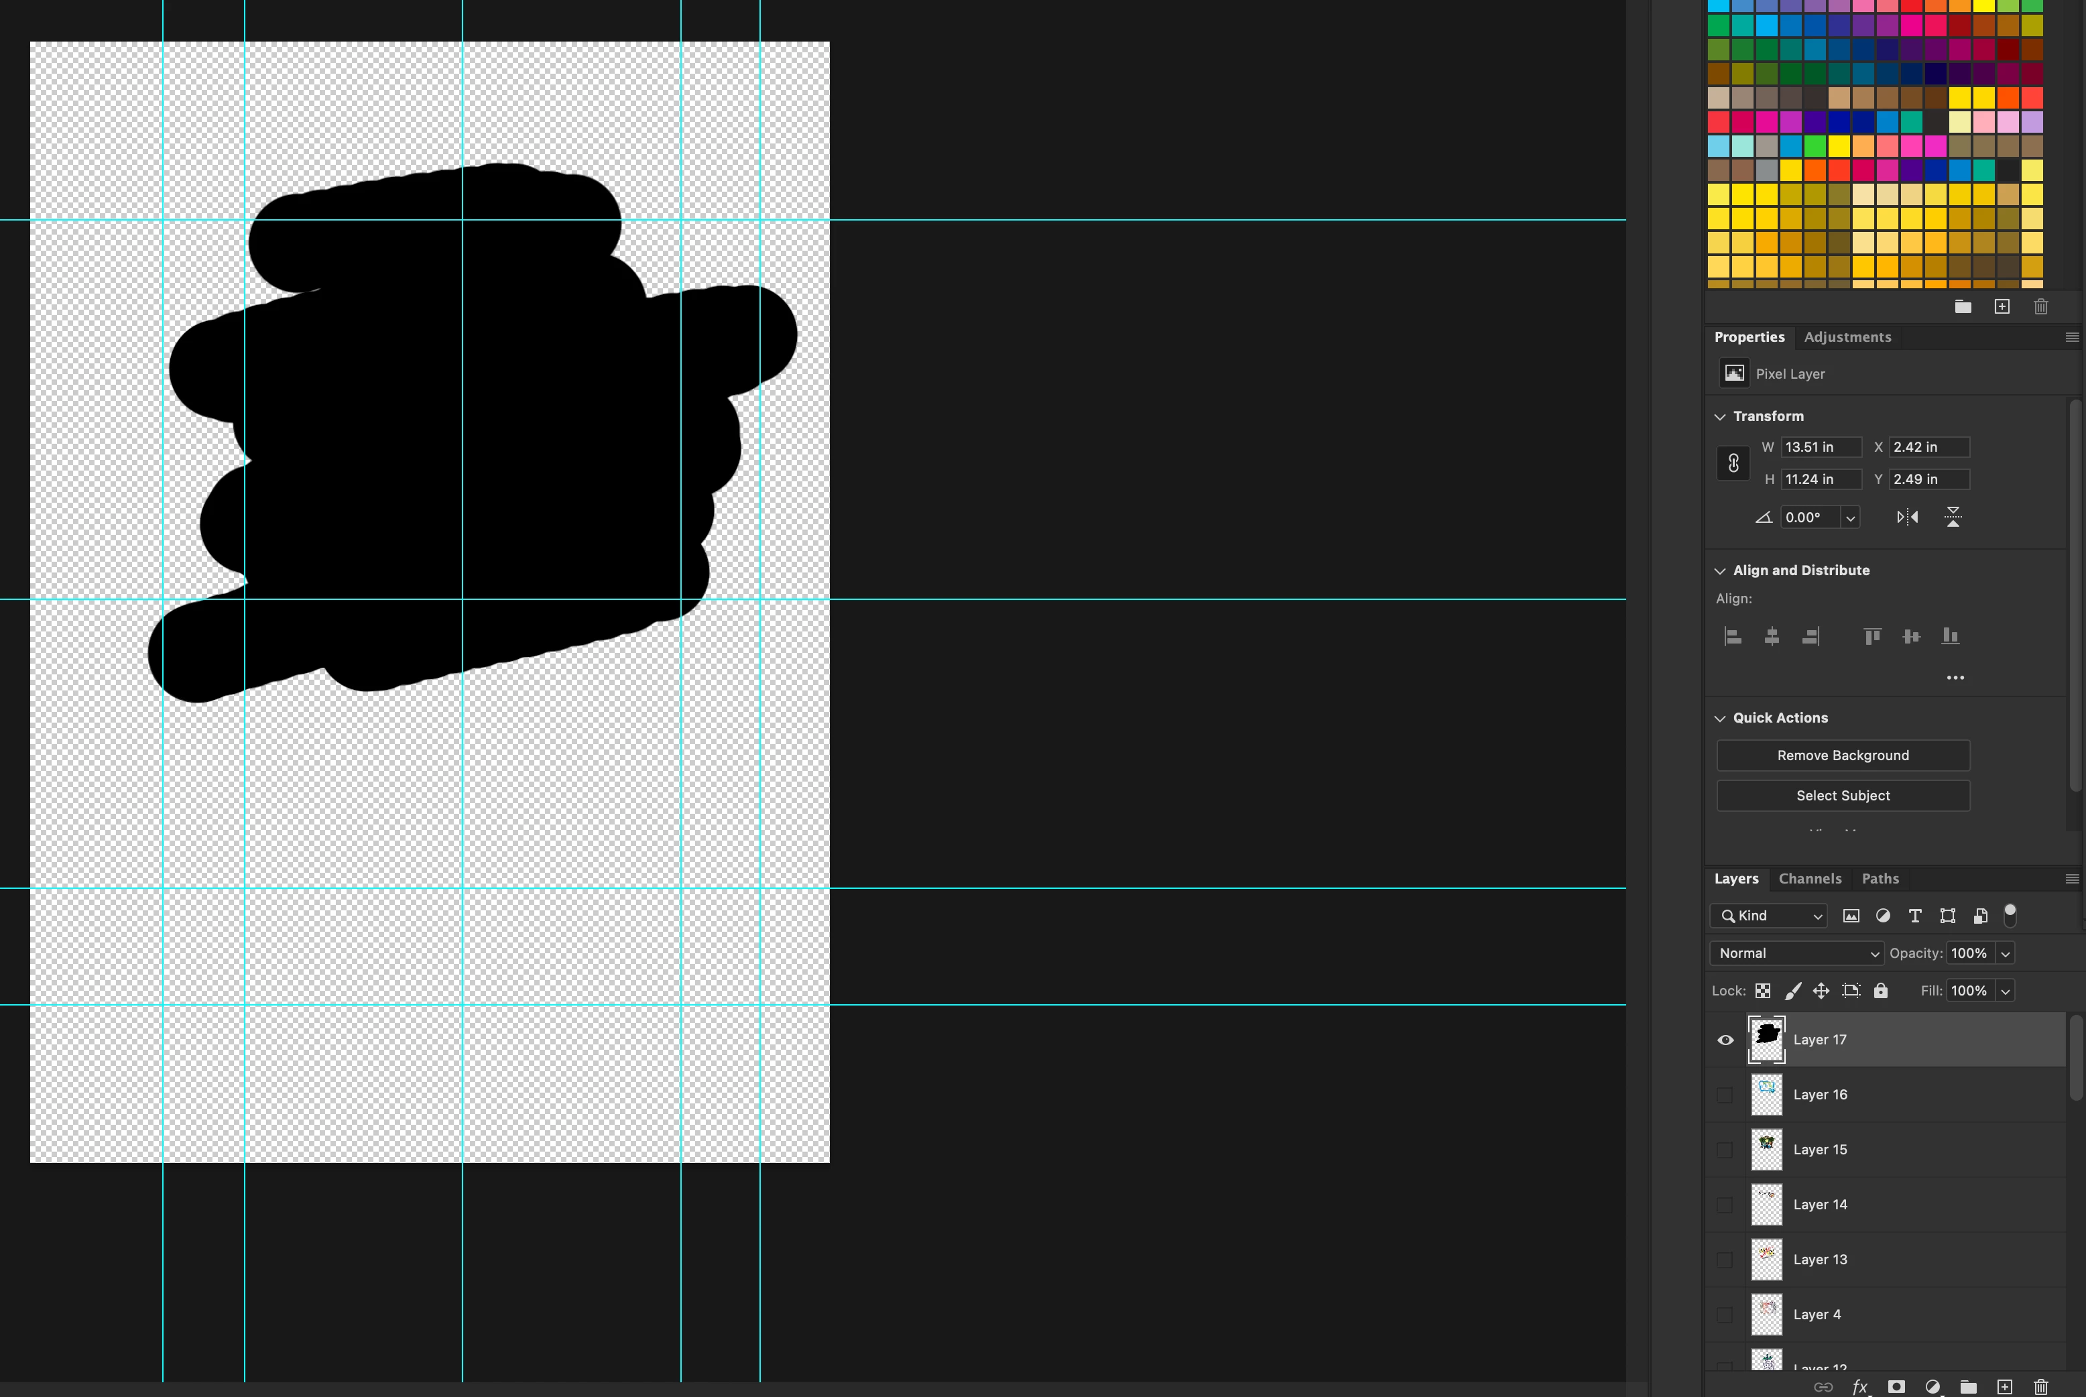The image size is (2086, 1397).
Task: Click the Select Subject button
Action: 1843,796
